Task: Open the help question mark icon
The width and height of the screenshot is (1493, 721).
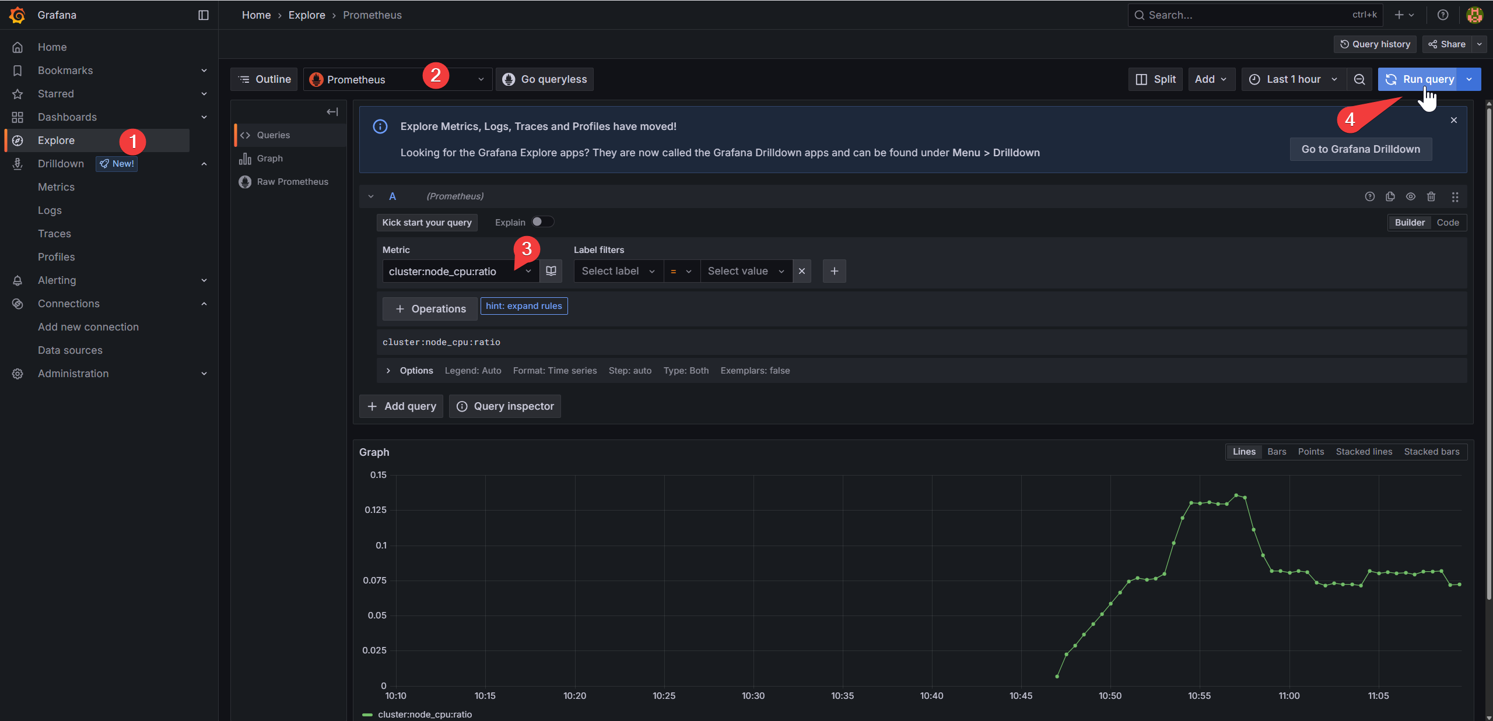Action: pos(1443,15)
